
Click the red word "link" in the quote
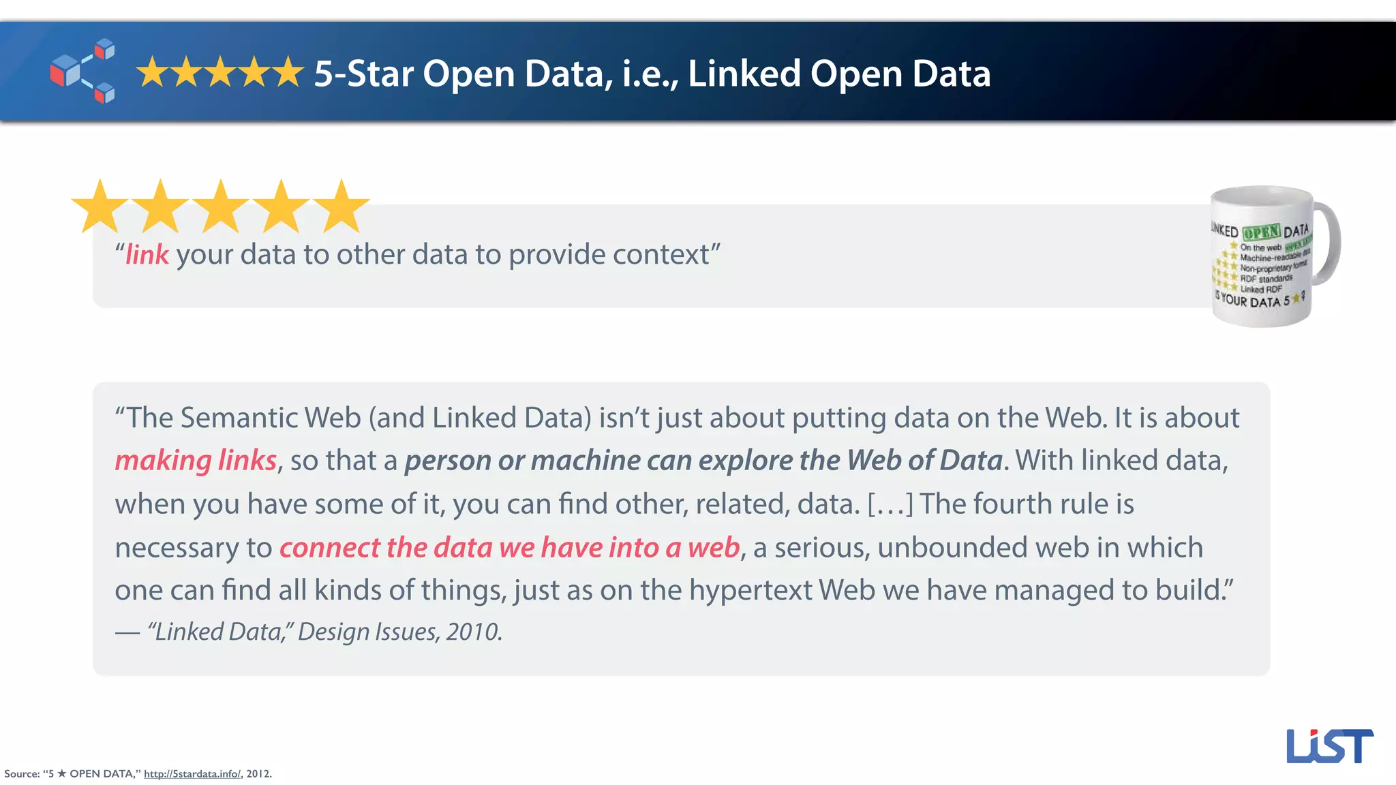(x=147, y=255)
